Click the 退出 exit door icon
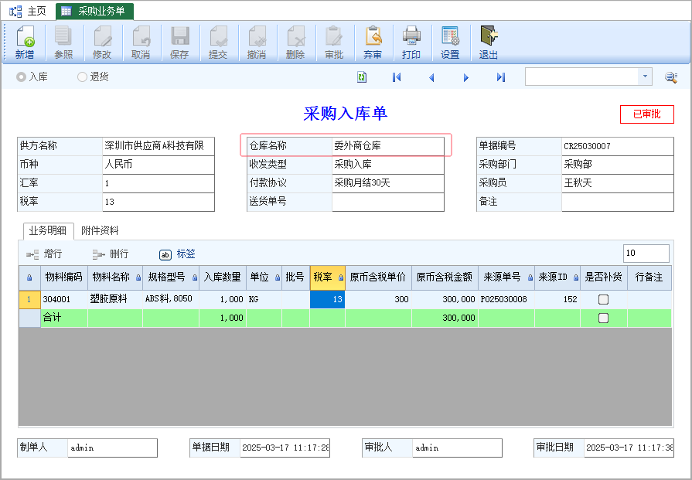692x480 pixels. point(489,43)
